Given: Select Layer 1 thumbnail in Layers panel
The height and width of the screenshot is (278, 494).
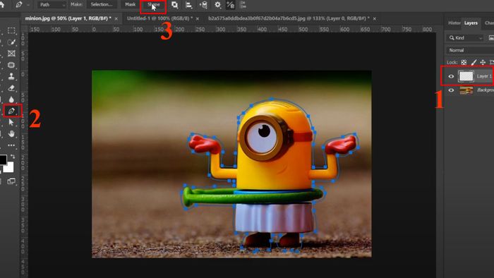Looking at the screenshot, I should (x=466, y=76).
